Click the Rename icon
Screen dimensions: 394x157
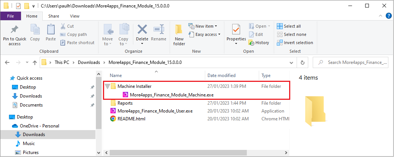159,29
